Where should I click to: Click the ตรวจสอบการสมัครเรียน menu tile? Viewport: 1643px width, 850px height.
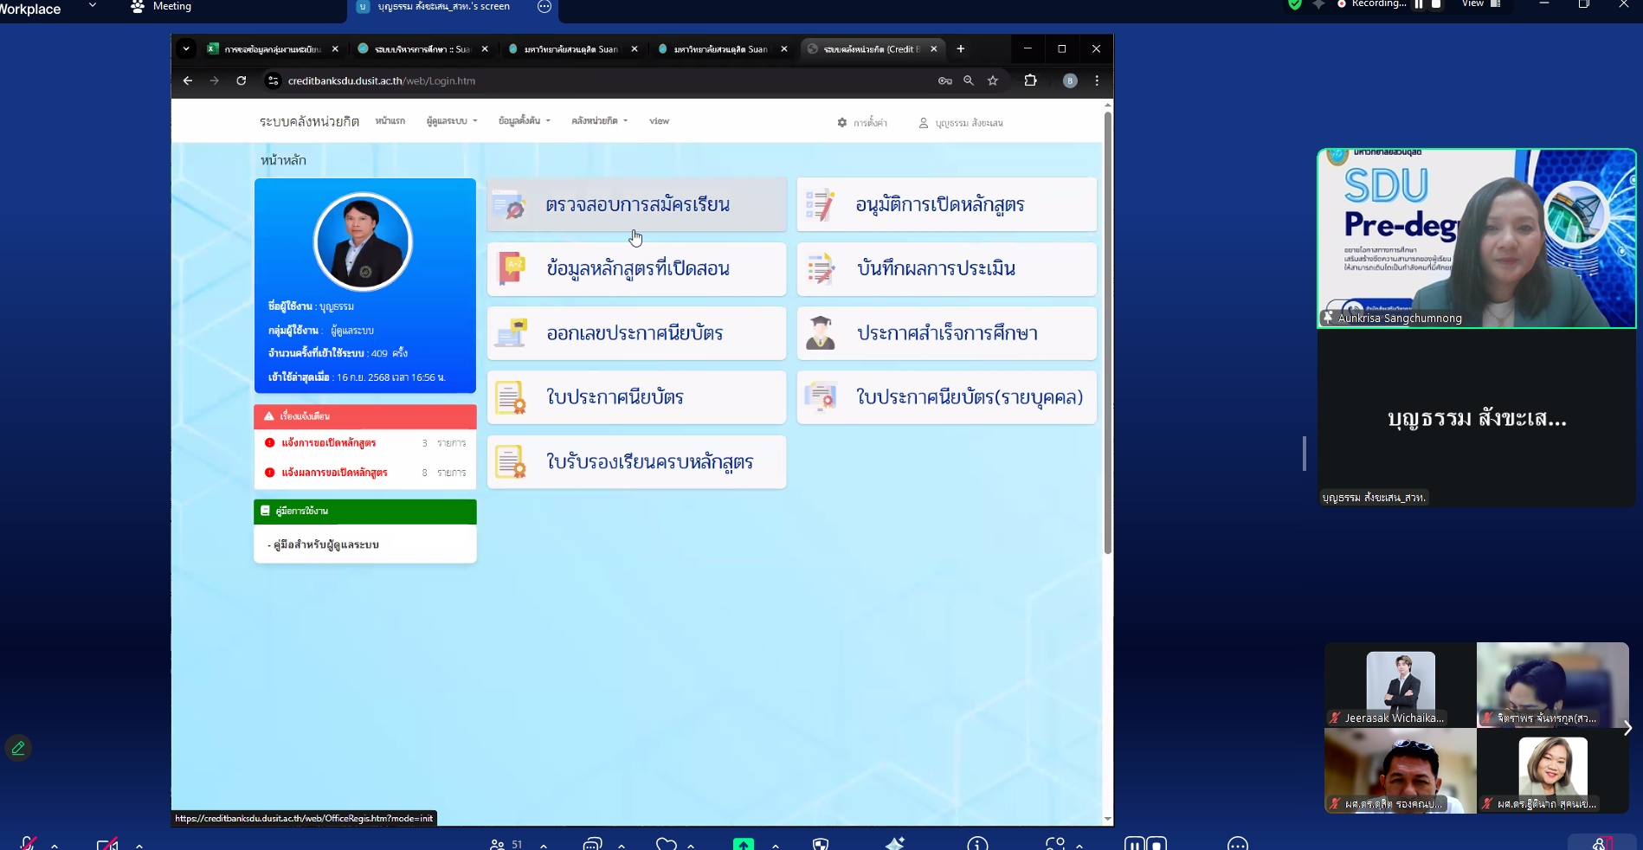636,205
